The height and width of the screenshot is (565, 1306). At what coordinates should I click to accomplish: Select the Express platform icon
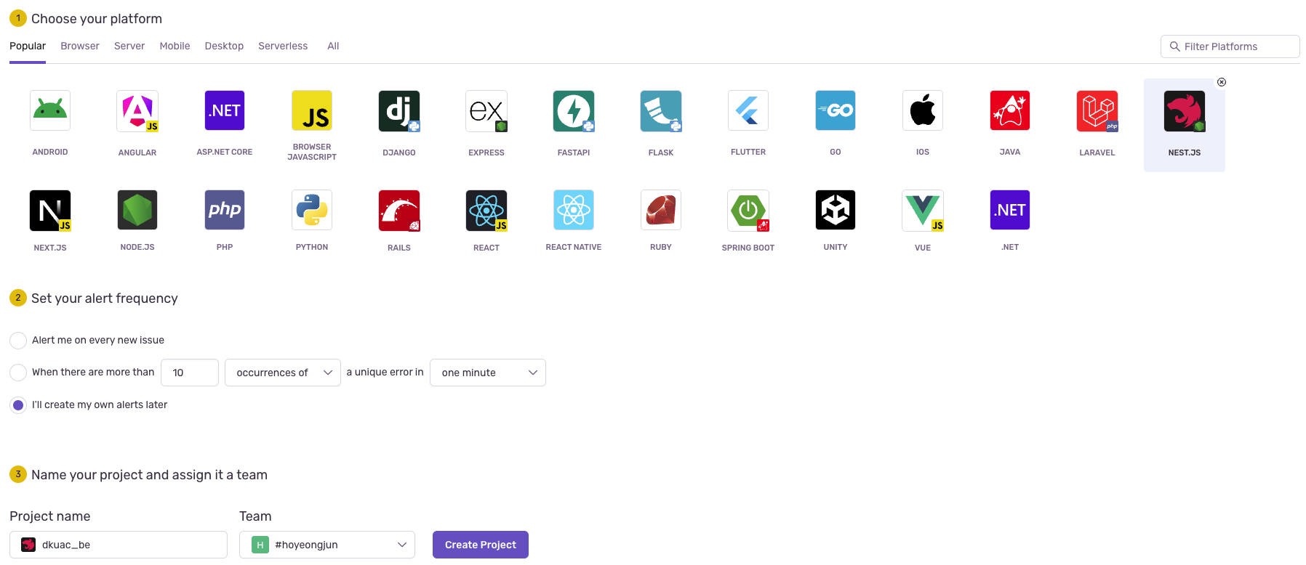point(486,110)
